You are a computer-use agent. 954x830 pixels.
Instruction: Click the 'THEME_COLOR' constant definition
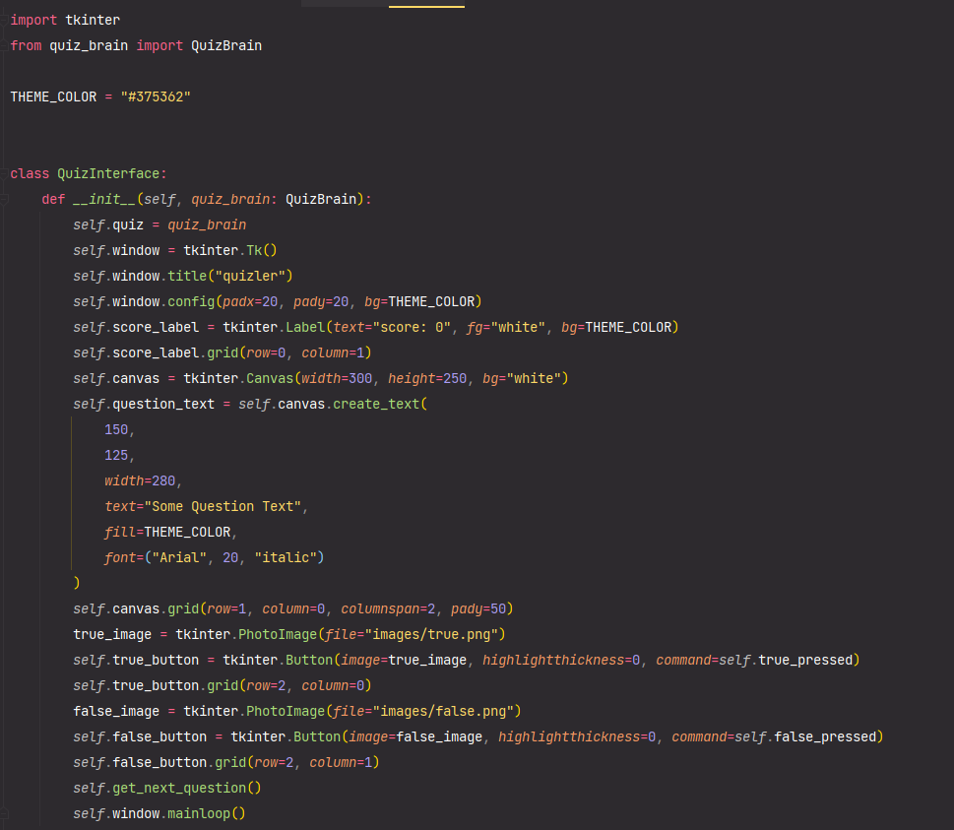53,96
